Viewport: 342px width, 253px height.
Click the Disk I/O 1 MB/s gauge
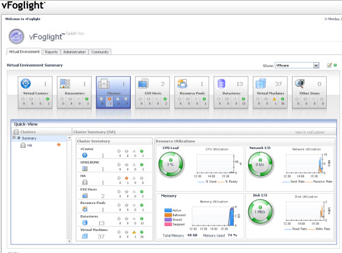click(260, 211)
